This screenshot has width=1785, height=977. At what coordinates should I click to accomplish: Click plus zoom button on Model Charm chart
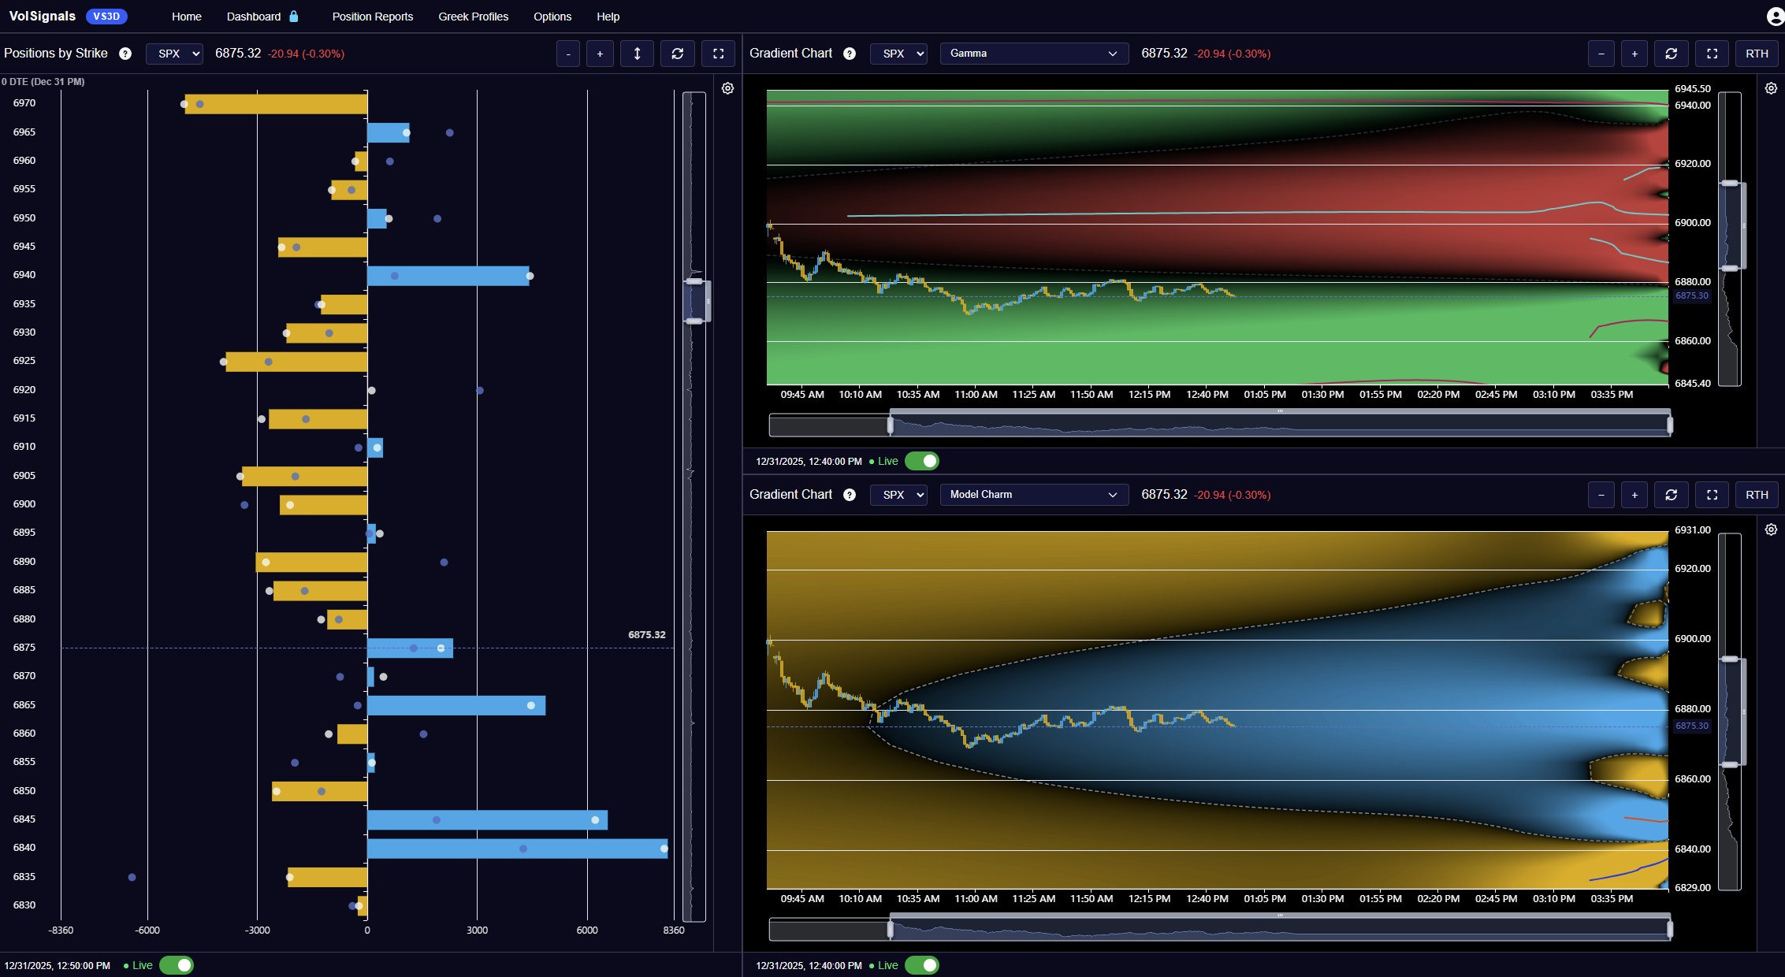1634,495
